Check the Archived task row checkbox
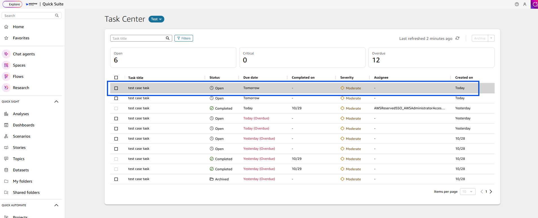This screenshot has height=218, width=538. [x=116, y=179]
